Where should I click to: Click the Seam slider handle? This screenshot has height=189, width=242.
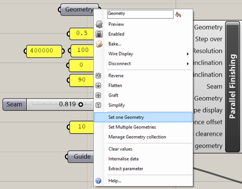coord(81,104)
